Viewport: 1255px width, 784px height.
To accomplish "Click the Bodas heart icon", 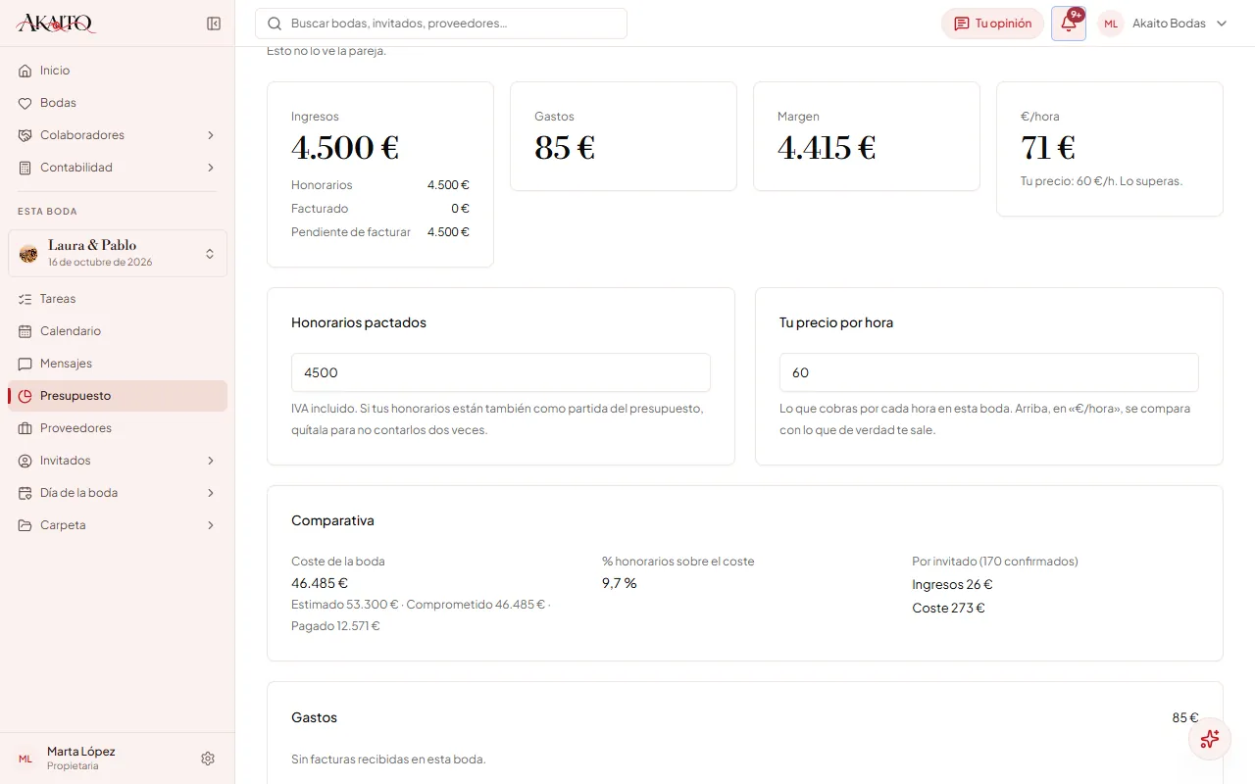I will coord(25,103).
